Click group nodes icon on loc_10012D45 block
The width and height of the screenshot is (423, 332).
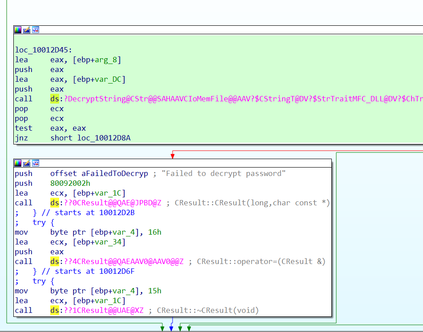click(36, 30)
